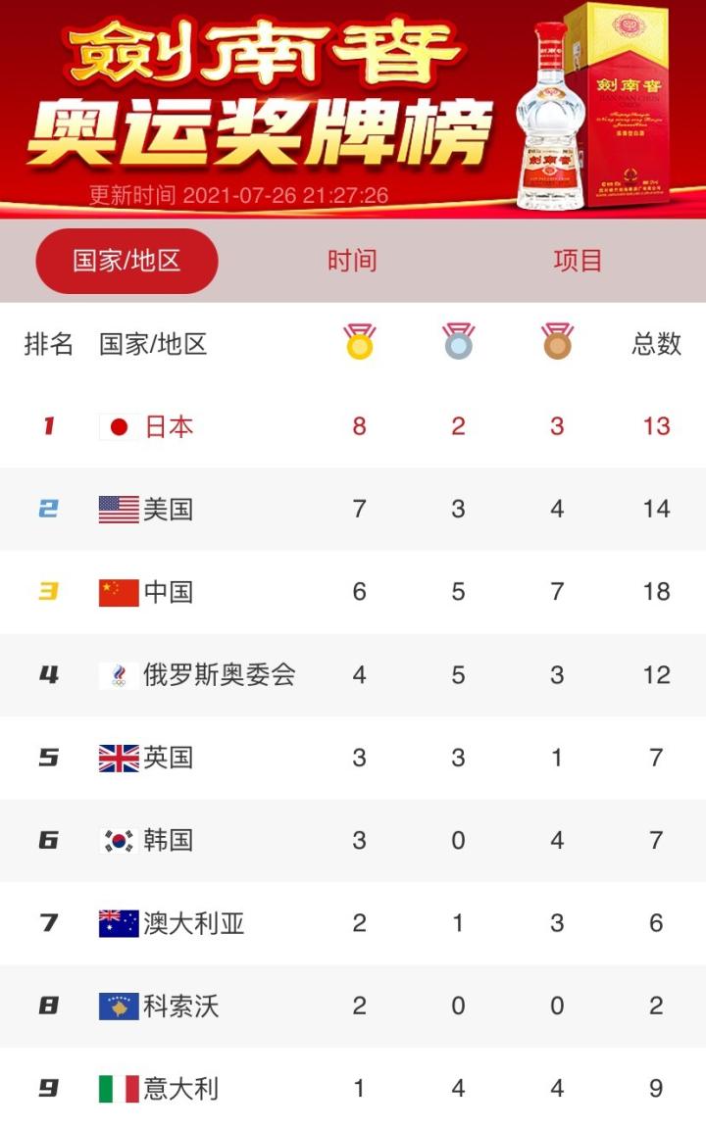Click the gold medal column icon
706x1130 pixels.
[x=360, y=342]
